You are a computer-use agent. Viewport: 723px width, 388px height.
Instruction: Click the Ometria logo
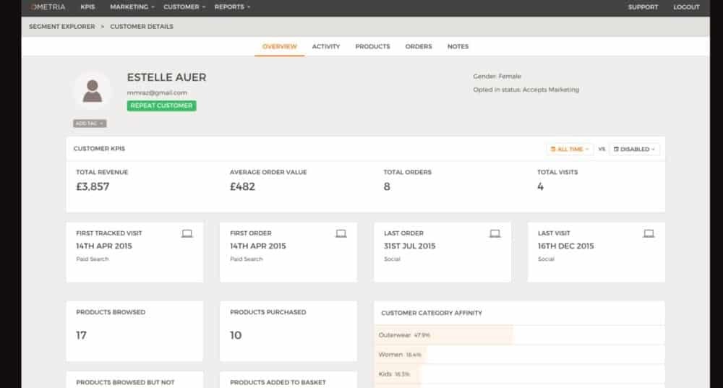47,7
